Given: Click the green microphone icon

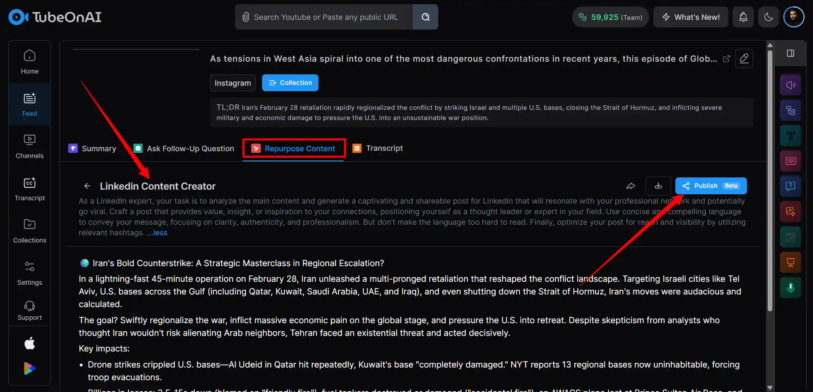Looking at the screenshot, I should [x=790, y=288].
